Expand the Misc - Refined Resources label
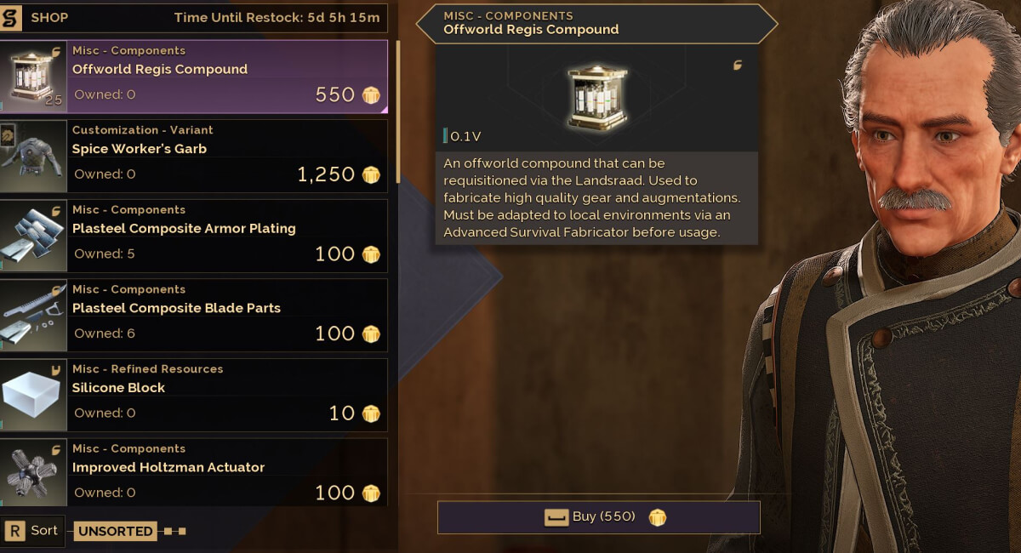The width and height of the screenshot is (1021, 553). 147,369
